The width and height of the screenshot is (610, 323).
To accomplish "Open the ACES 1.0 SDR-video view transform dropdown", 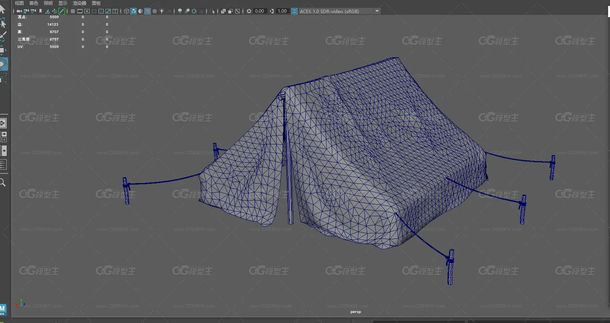I will click(340, 11).
